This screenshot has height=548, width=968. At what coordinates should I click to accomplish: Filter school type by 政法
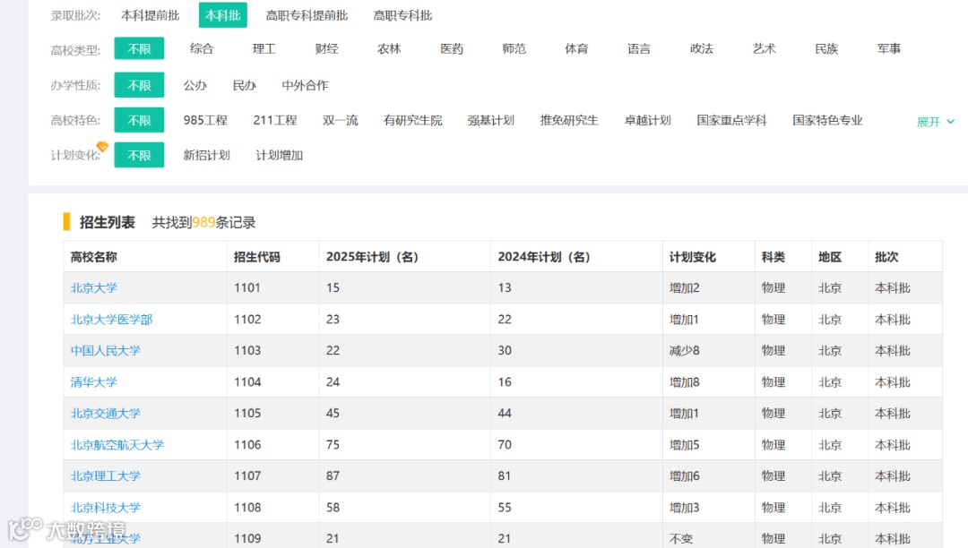[701, 48]
